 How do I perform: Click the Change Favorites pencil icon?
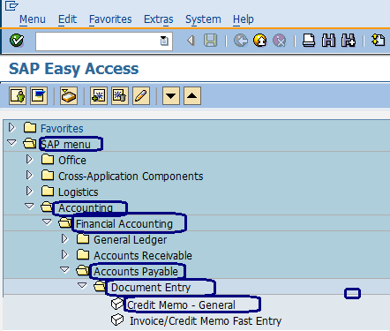click(141, 95)
